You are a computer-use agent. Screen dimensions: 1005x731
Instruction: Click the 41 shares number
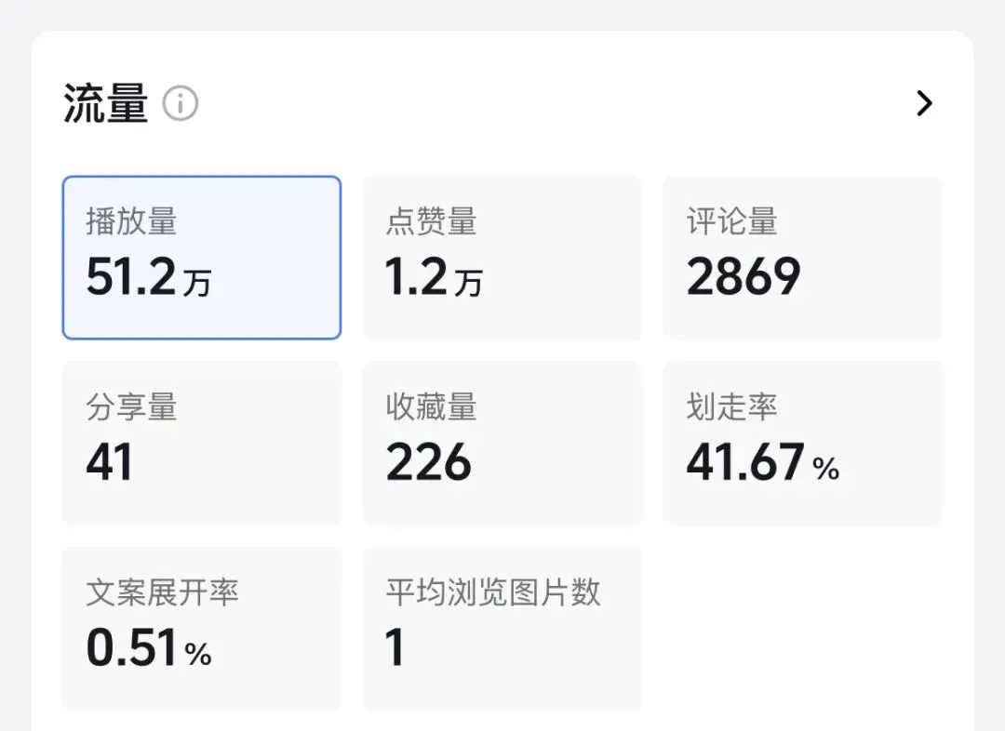click(x=110, y=463)
